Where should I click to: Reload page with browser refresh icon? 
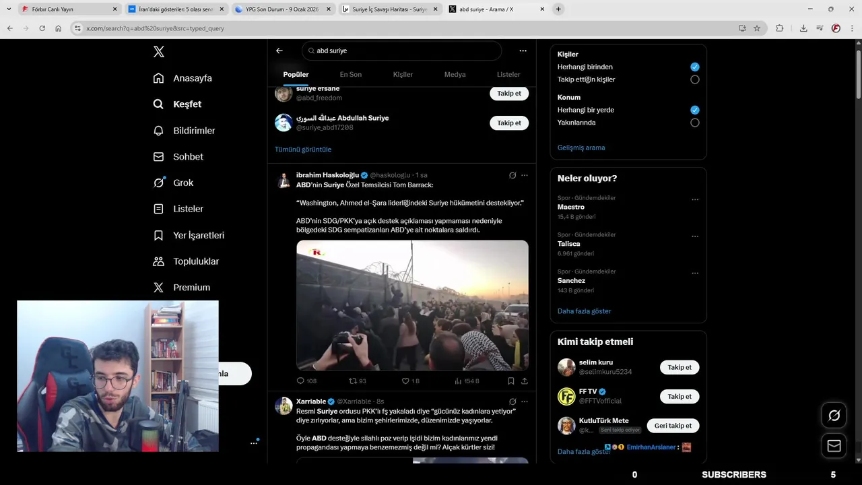pos(42,28)
